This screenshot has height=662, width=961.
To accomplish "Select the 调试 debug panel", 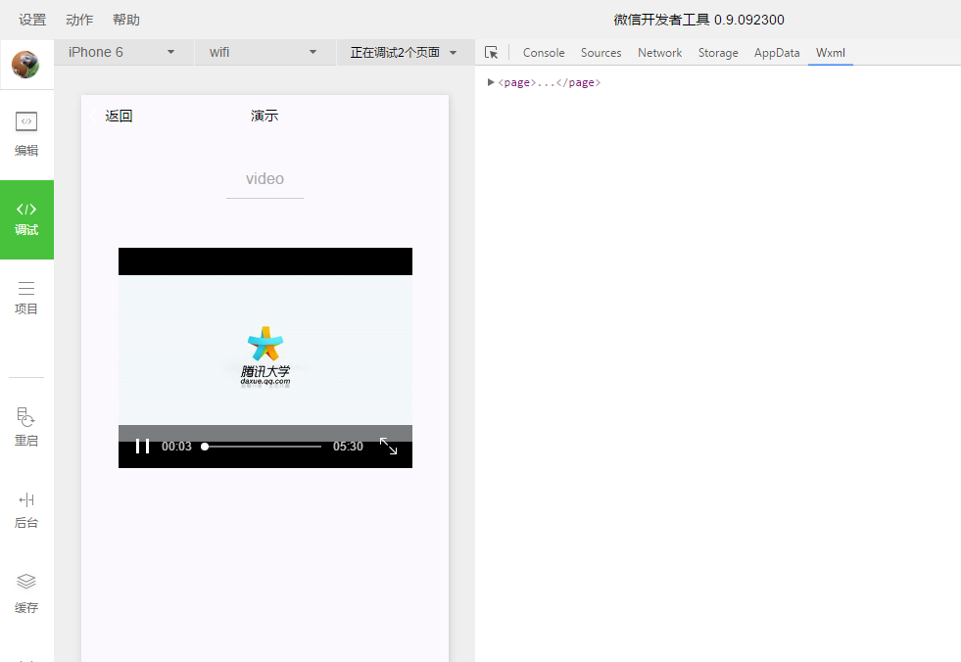I will (26, 219).
